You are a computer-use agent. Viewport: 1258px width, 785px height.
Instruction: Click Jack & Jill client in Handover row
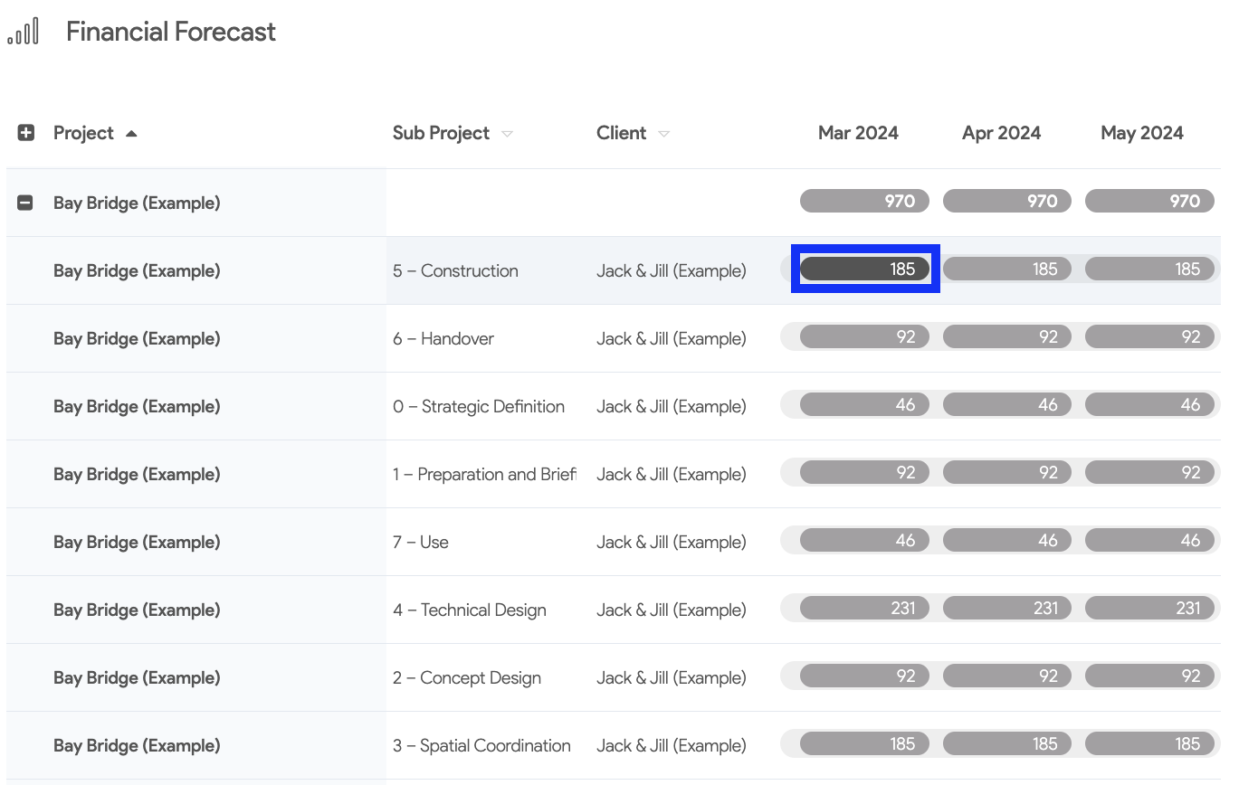point(672,338)
